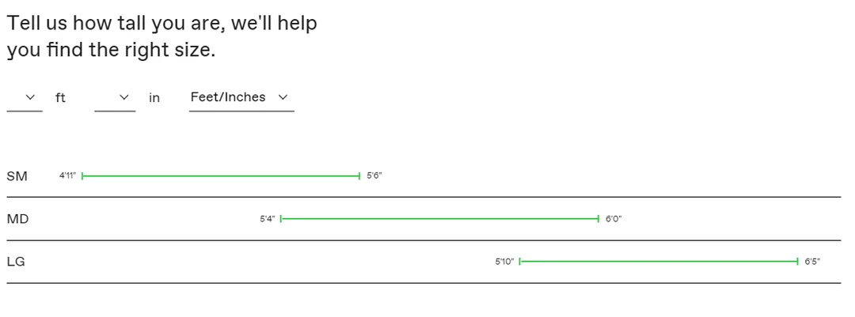The width and height of the screenshot is (855, 317).
Task: Select the SM size row label
Action: coord(17,176)
